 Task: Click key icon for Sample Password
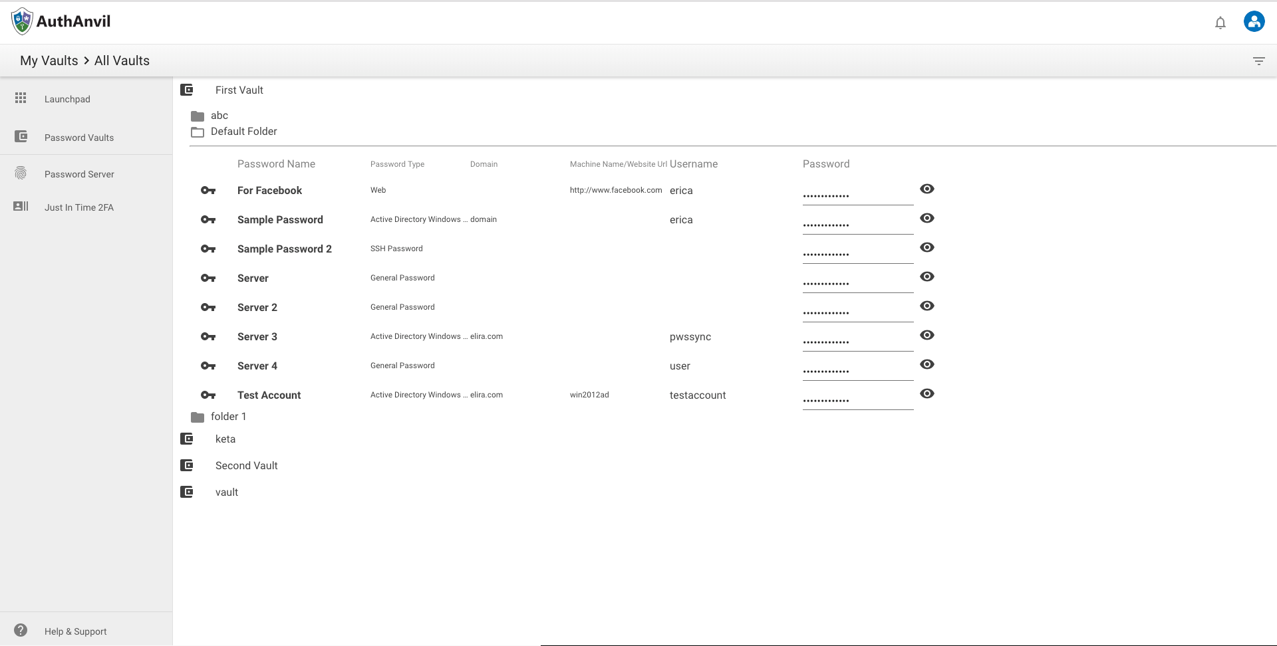point(208,220)
